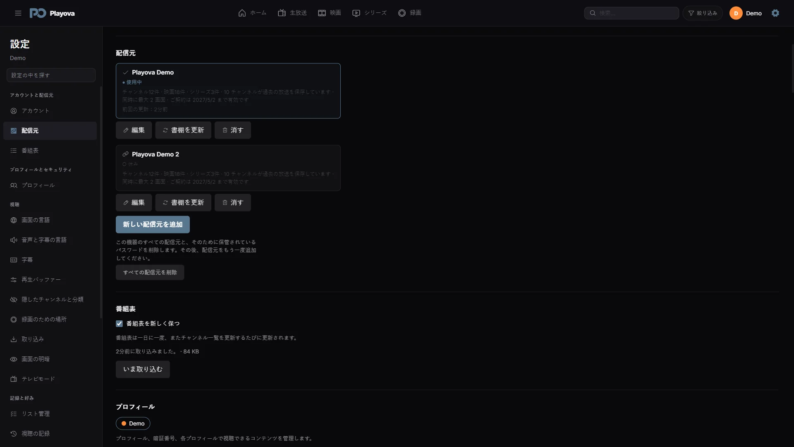Open 画面の明暗 in the sidebar

point(50,359)
